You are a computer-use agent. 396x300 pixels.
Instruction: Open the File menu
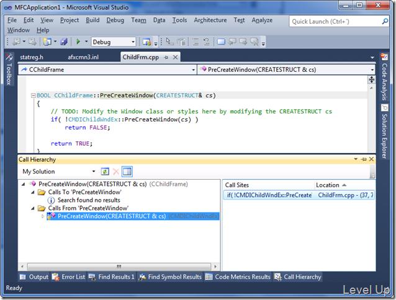click(x=12, y=20)
